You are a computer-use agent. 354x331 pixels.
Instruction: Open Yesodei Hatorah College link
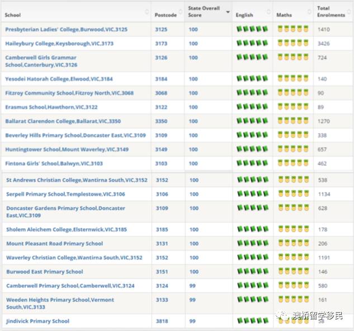click(59, 79)
